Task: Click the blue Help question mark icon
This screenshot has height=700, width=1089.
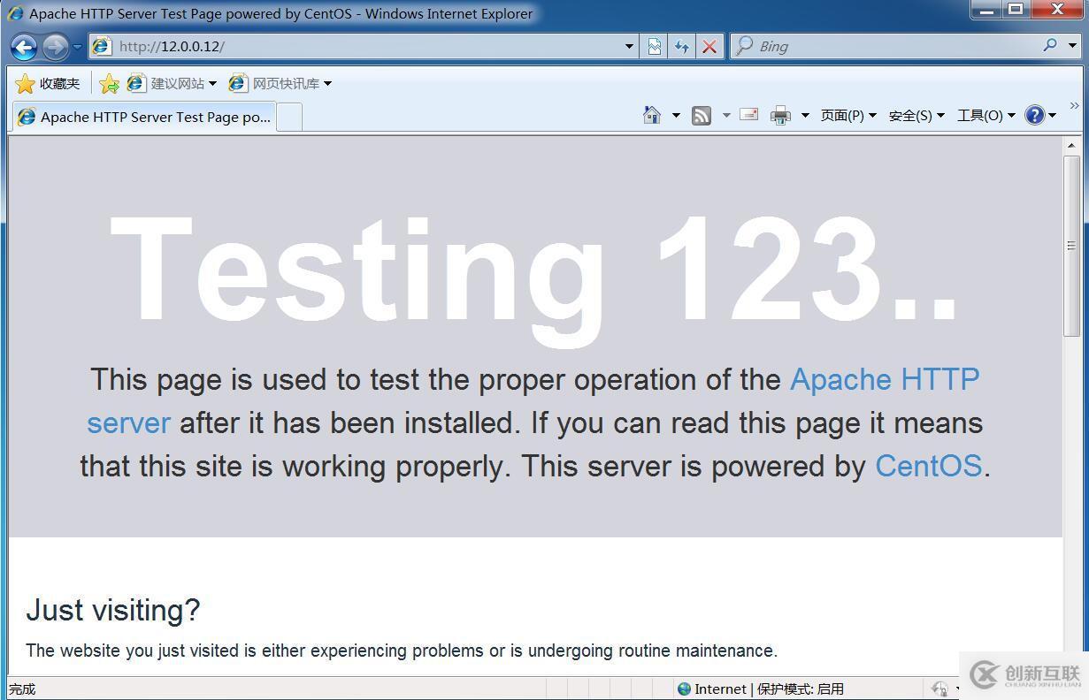Action: pyautogui.click(x=1035, y=115)
